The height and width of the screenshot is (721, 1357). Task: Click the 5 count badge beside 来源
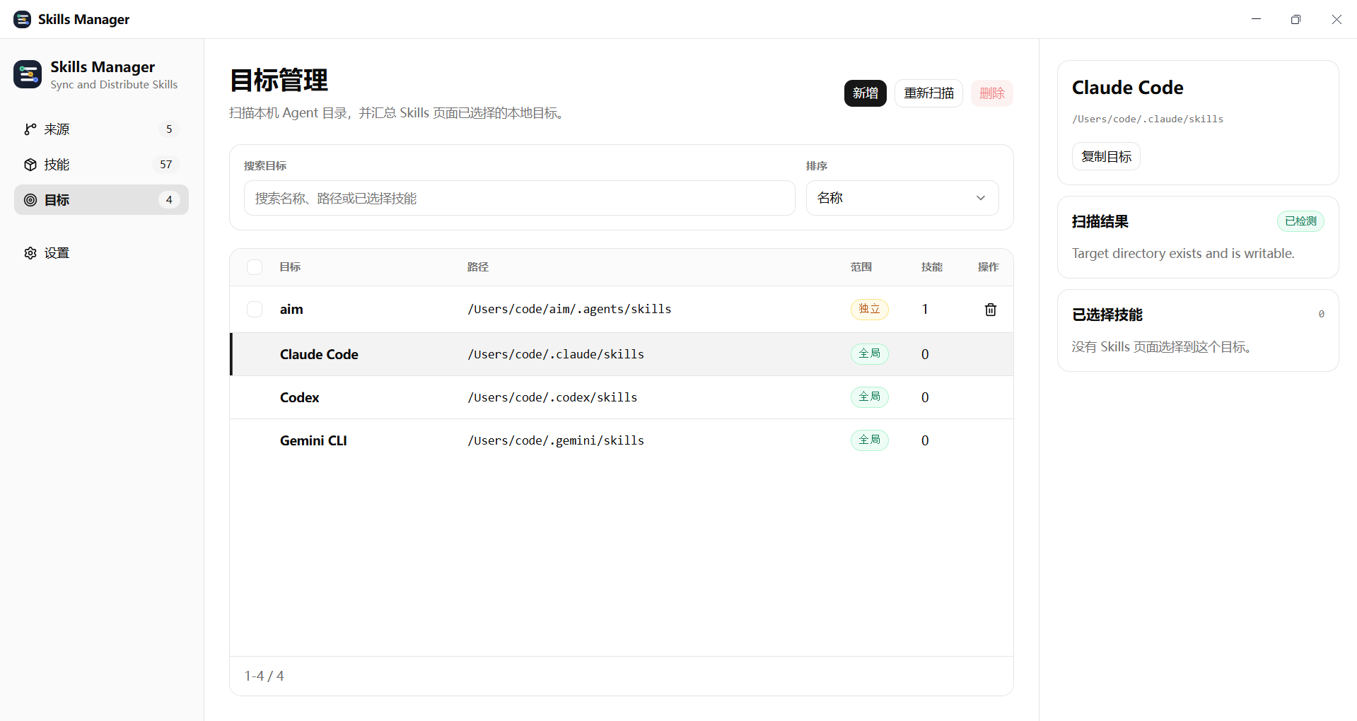click(x=169, y=129)
